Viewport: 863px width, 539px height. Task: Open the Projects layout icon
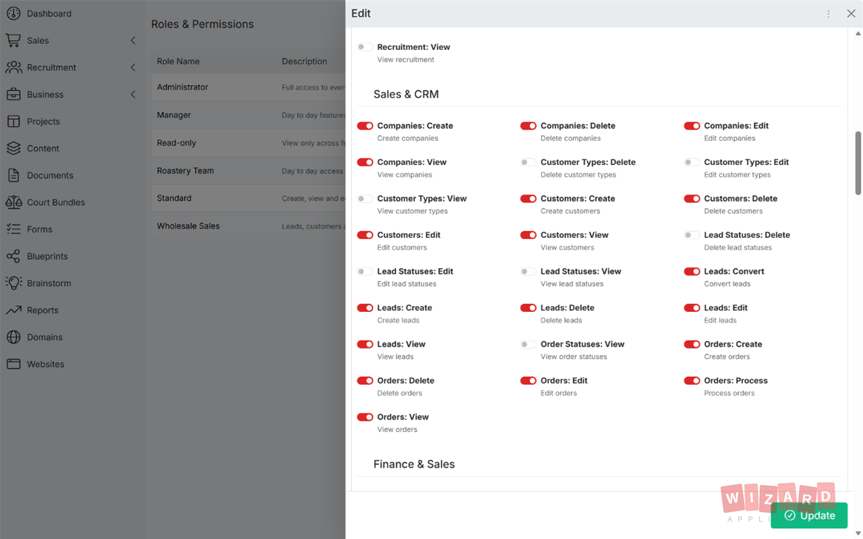pos(13,121)
